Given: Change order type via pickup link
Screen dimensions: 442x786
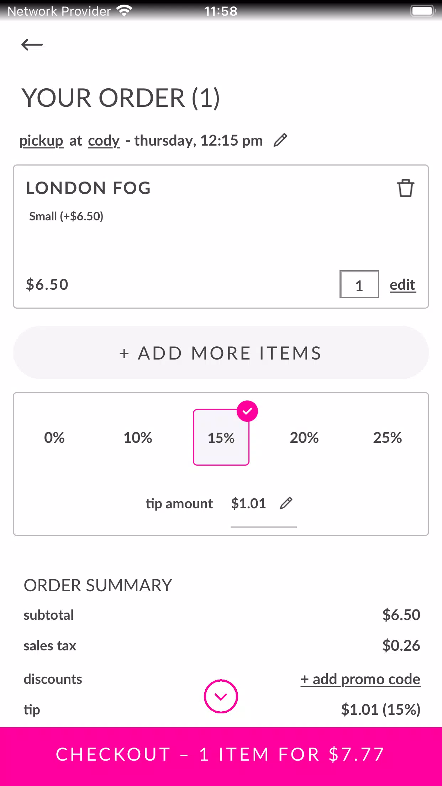Looking at the screenshot, I should 41,141.
